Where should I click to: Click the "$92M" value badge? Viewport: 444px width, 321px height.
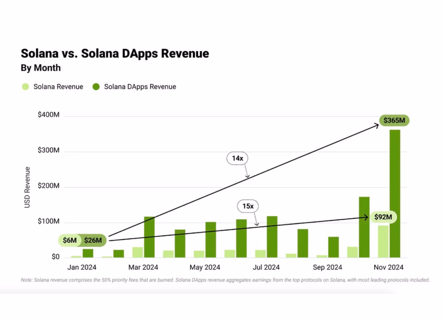pyautogui.click(x=383, y=217)
